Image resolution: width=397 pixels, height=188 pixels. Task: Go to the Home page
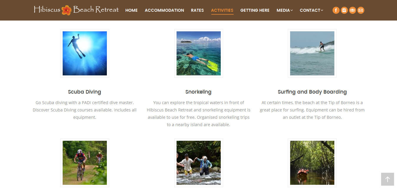(132, 10)
